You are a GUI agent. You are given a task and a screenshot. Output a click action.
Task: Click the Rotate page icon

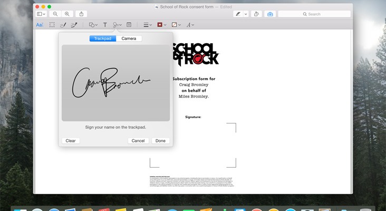pyautogui.click(x=256, y=14)
